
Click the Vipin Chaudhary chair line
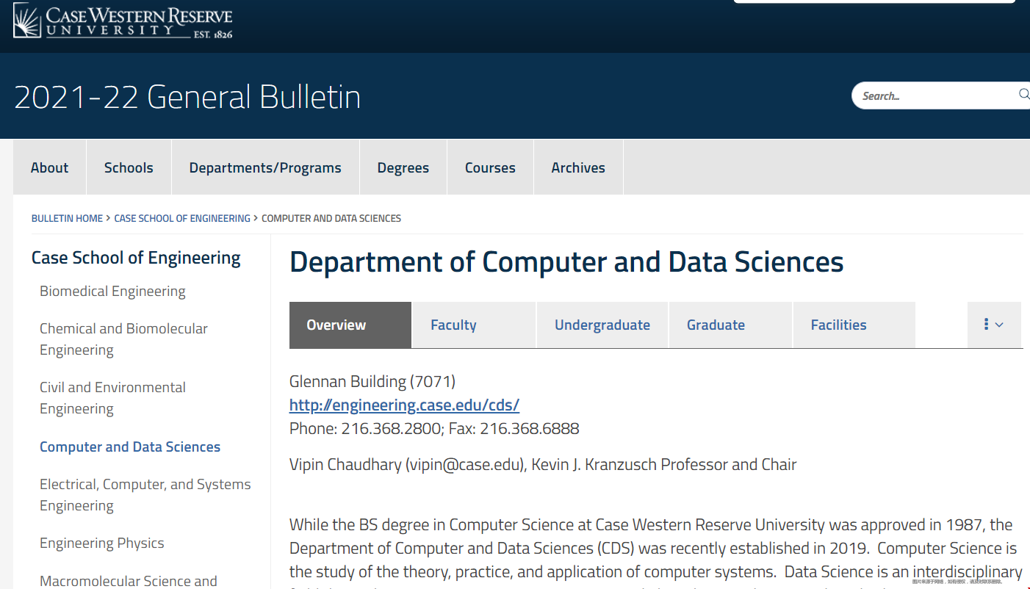tap(543, 464)
